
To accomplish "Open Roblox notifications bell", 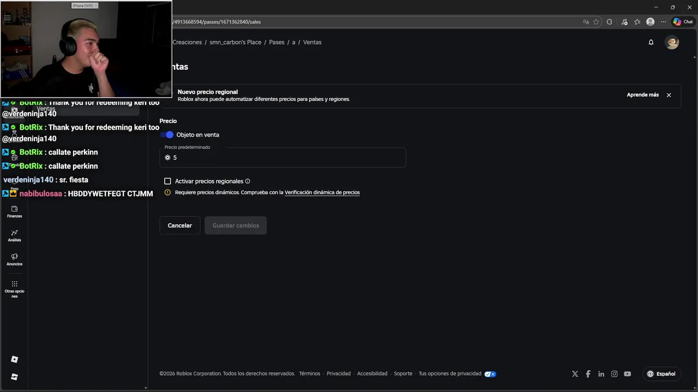I will coord(651,42).
